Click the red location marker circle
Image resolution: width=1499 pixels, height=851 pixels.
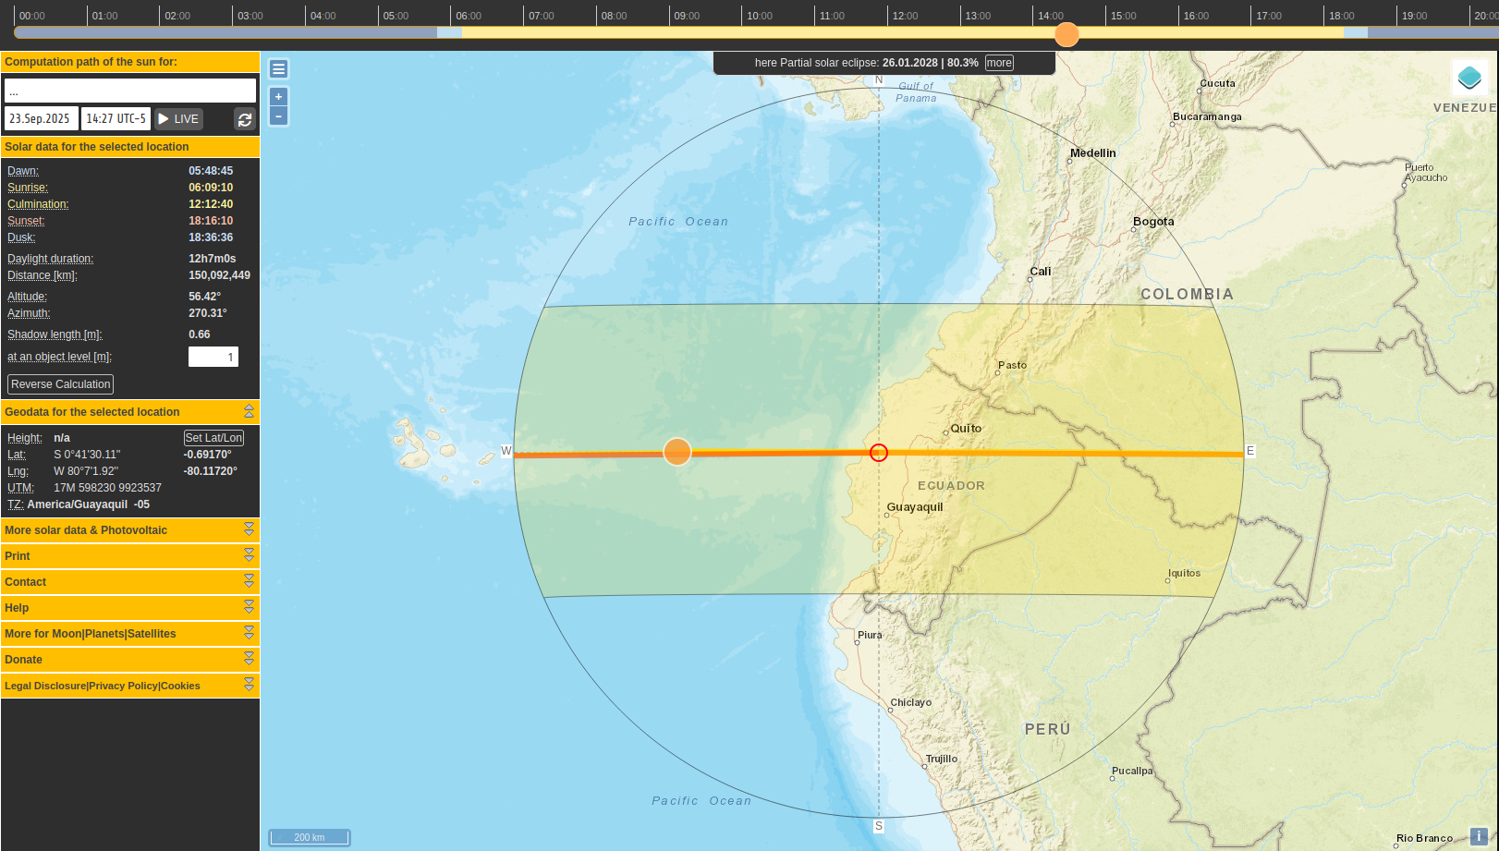pos(879,453)
